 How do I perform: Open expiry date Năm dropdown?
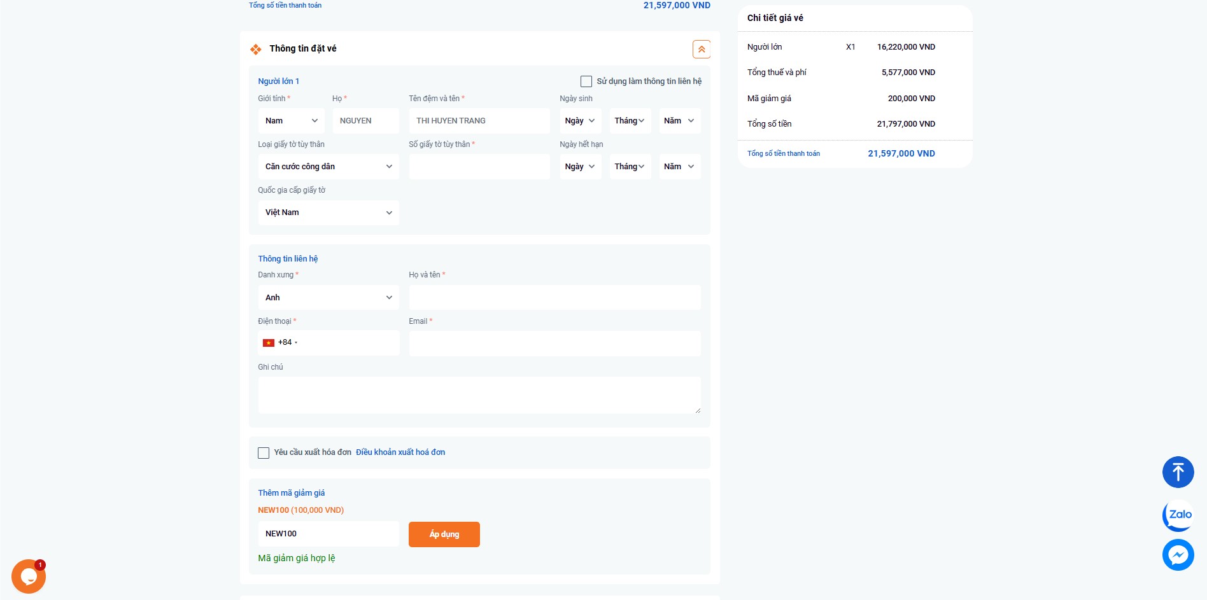point(679,167)
